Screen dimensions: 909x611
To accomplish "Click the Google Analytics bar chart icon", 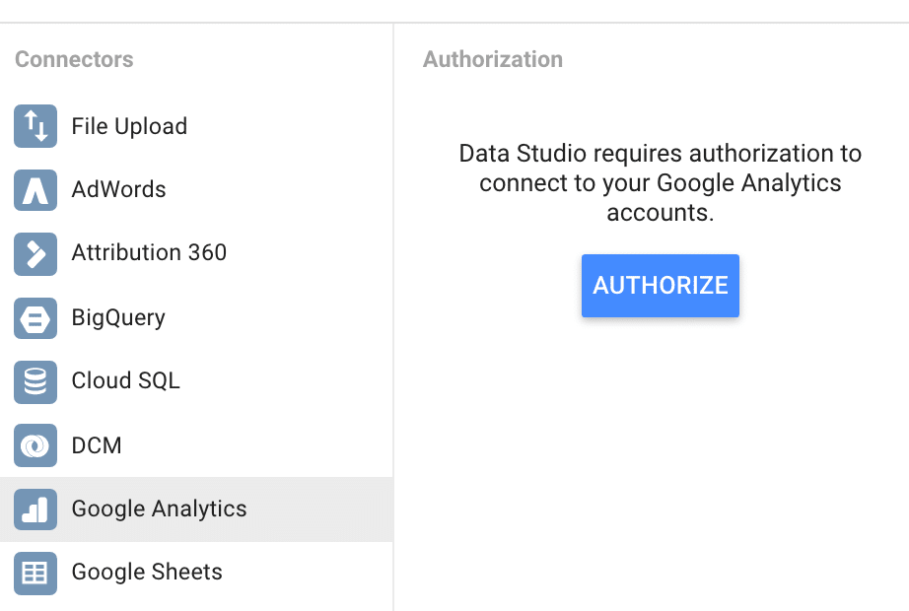I will [x=35, y=509].
